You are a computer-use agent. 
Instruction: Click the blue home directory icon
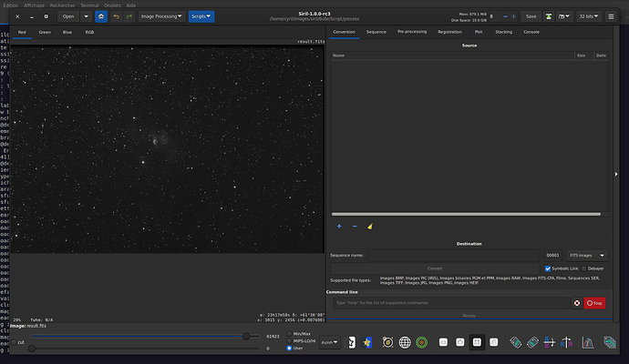100,16
